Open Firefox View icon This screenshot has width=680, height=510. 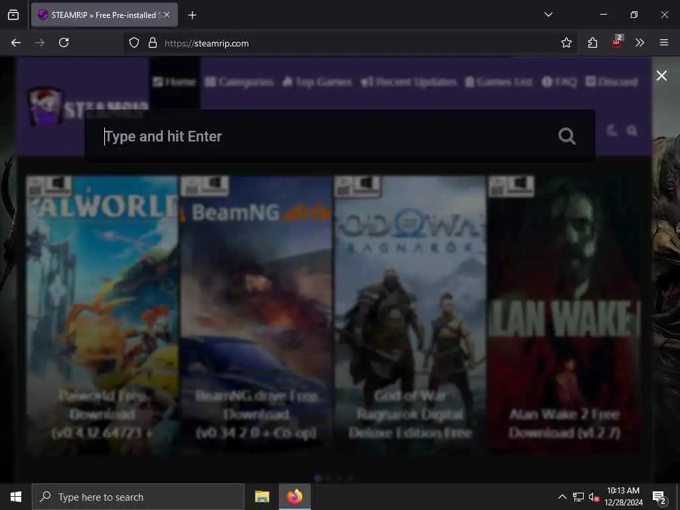pyautogui.click(x=13, y=15)
